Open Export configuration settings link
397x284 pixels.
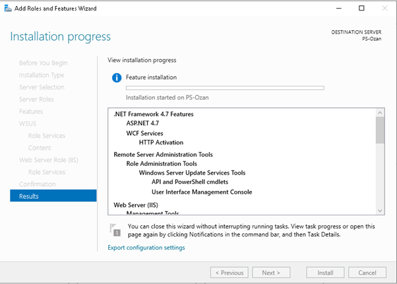(x=146, y=248)
